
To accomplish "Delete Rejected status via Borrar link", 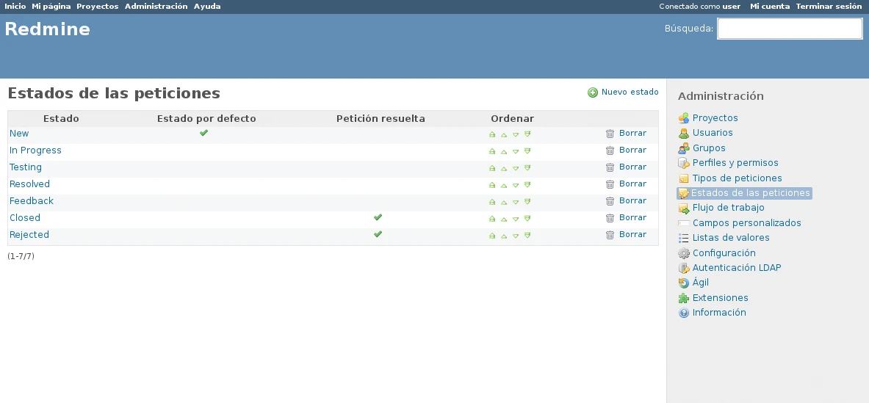I will pos(632,235).
